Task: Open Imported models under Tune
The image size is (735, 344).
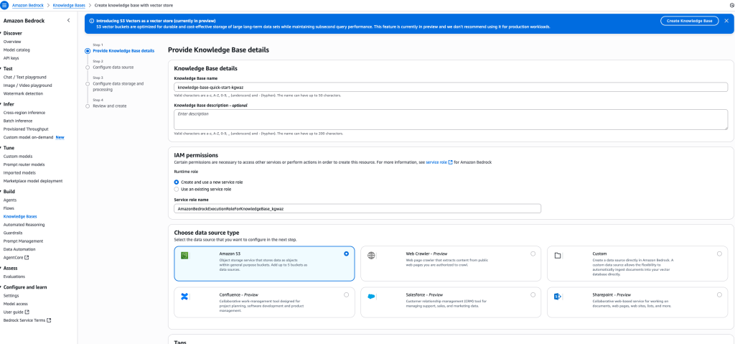Action: coord(18,172)
